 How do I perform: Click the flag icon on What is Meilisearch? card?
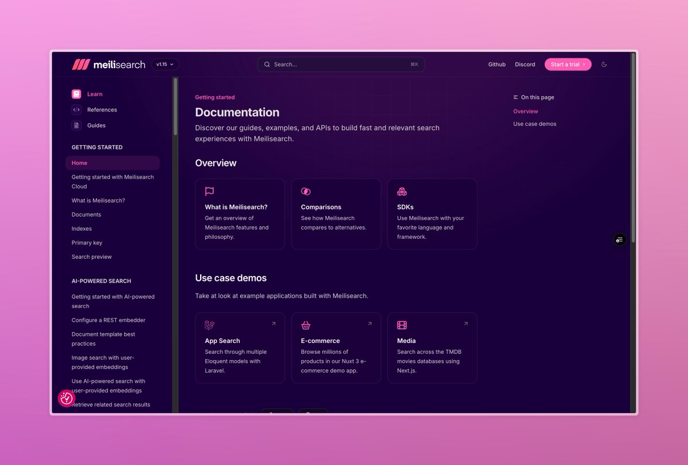pyautogui.click(x=209, y=191)
